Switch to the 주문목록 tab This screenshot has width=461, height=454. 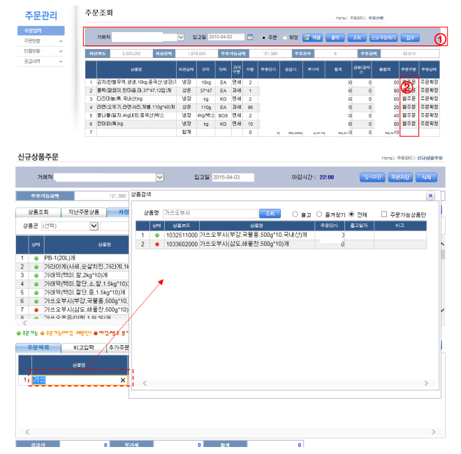[38, 348]
